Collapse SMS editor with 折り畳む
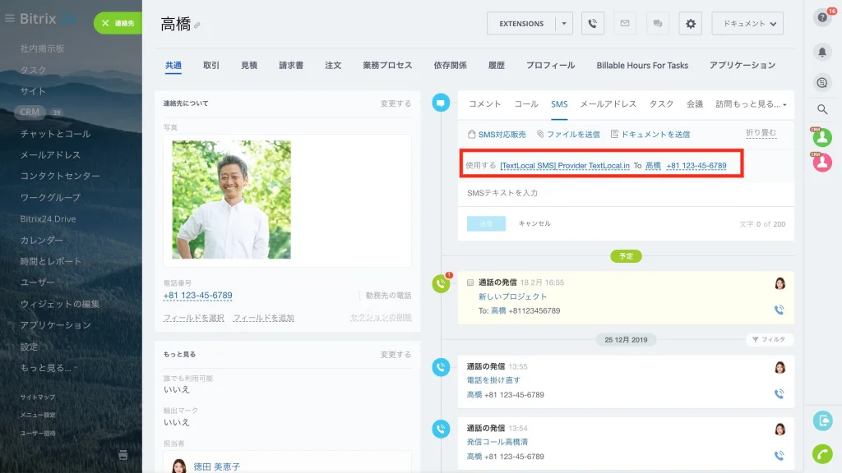842x473 pixels. pos(761,132)
